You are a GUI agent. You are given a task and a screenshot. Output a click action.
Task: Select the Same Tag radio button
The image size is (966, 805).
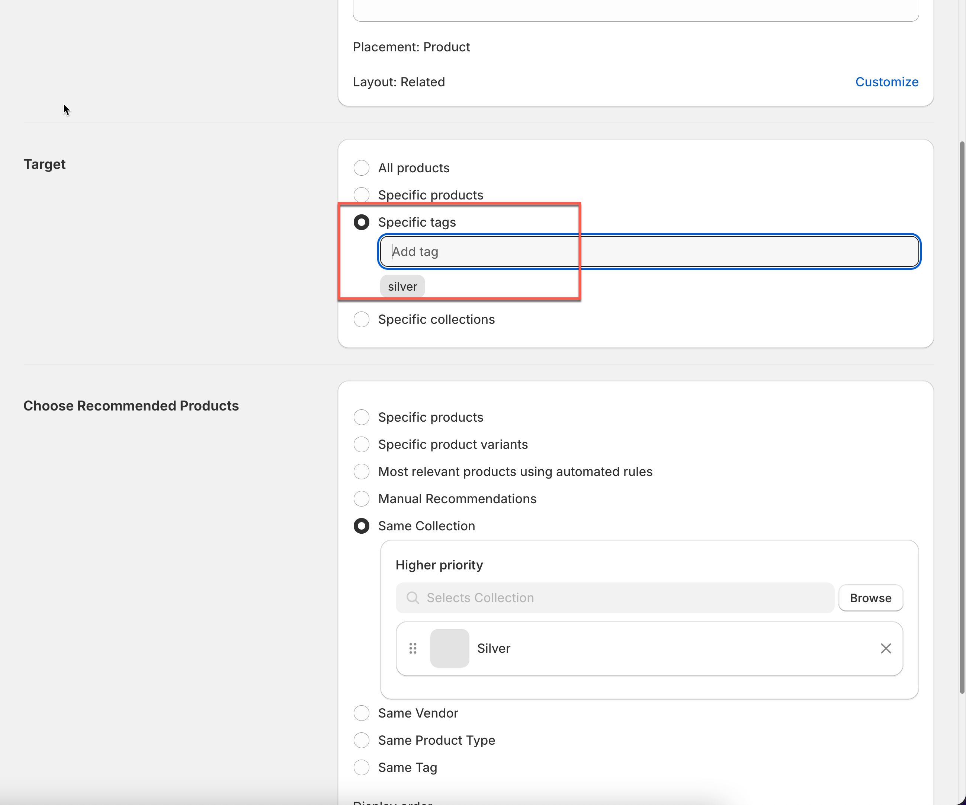pos(362,767)
